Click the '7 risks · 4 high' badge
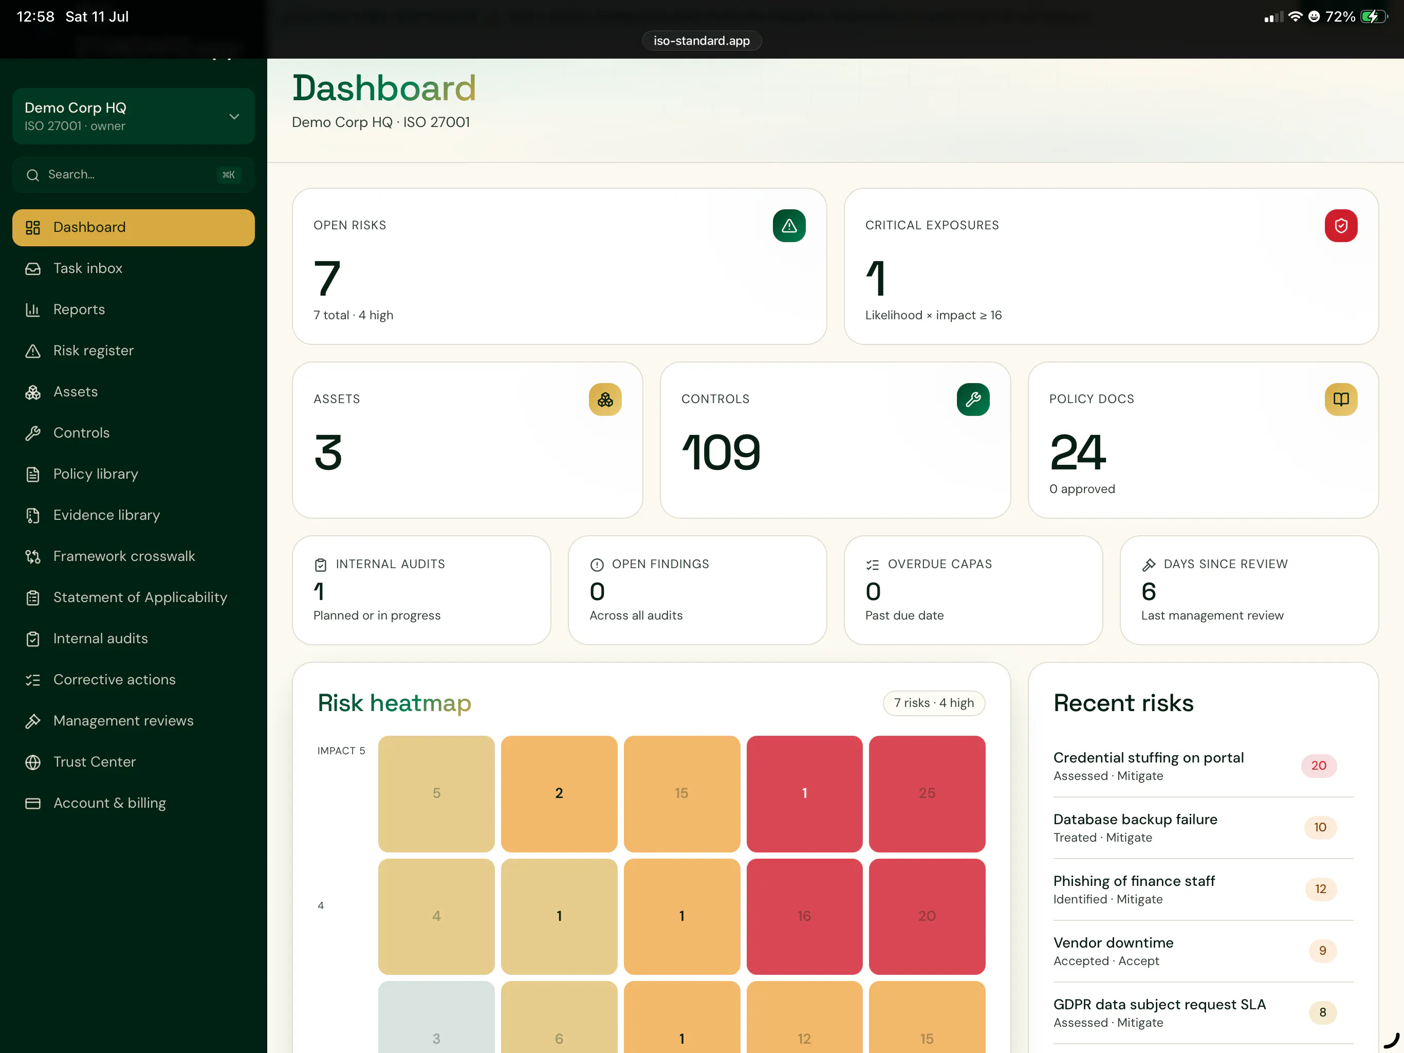Image resolution: width=1404 pixels, height=1053 pixels. click(934, 703)
